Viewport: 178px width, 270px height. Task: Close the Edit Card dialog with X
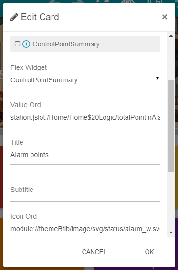click(x=165, y=17)
